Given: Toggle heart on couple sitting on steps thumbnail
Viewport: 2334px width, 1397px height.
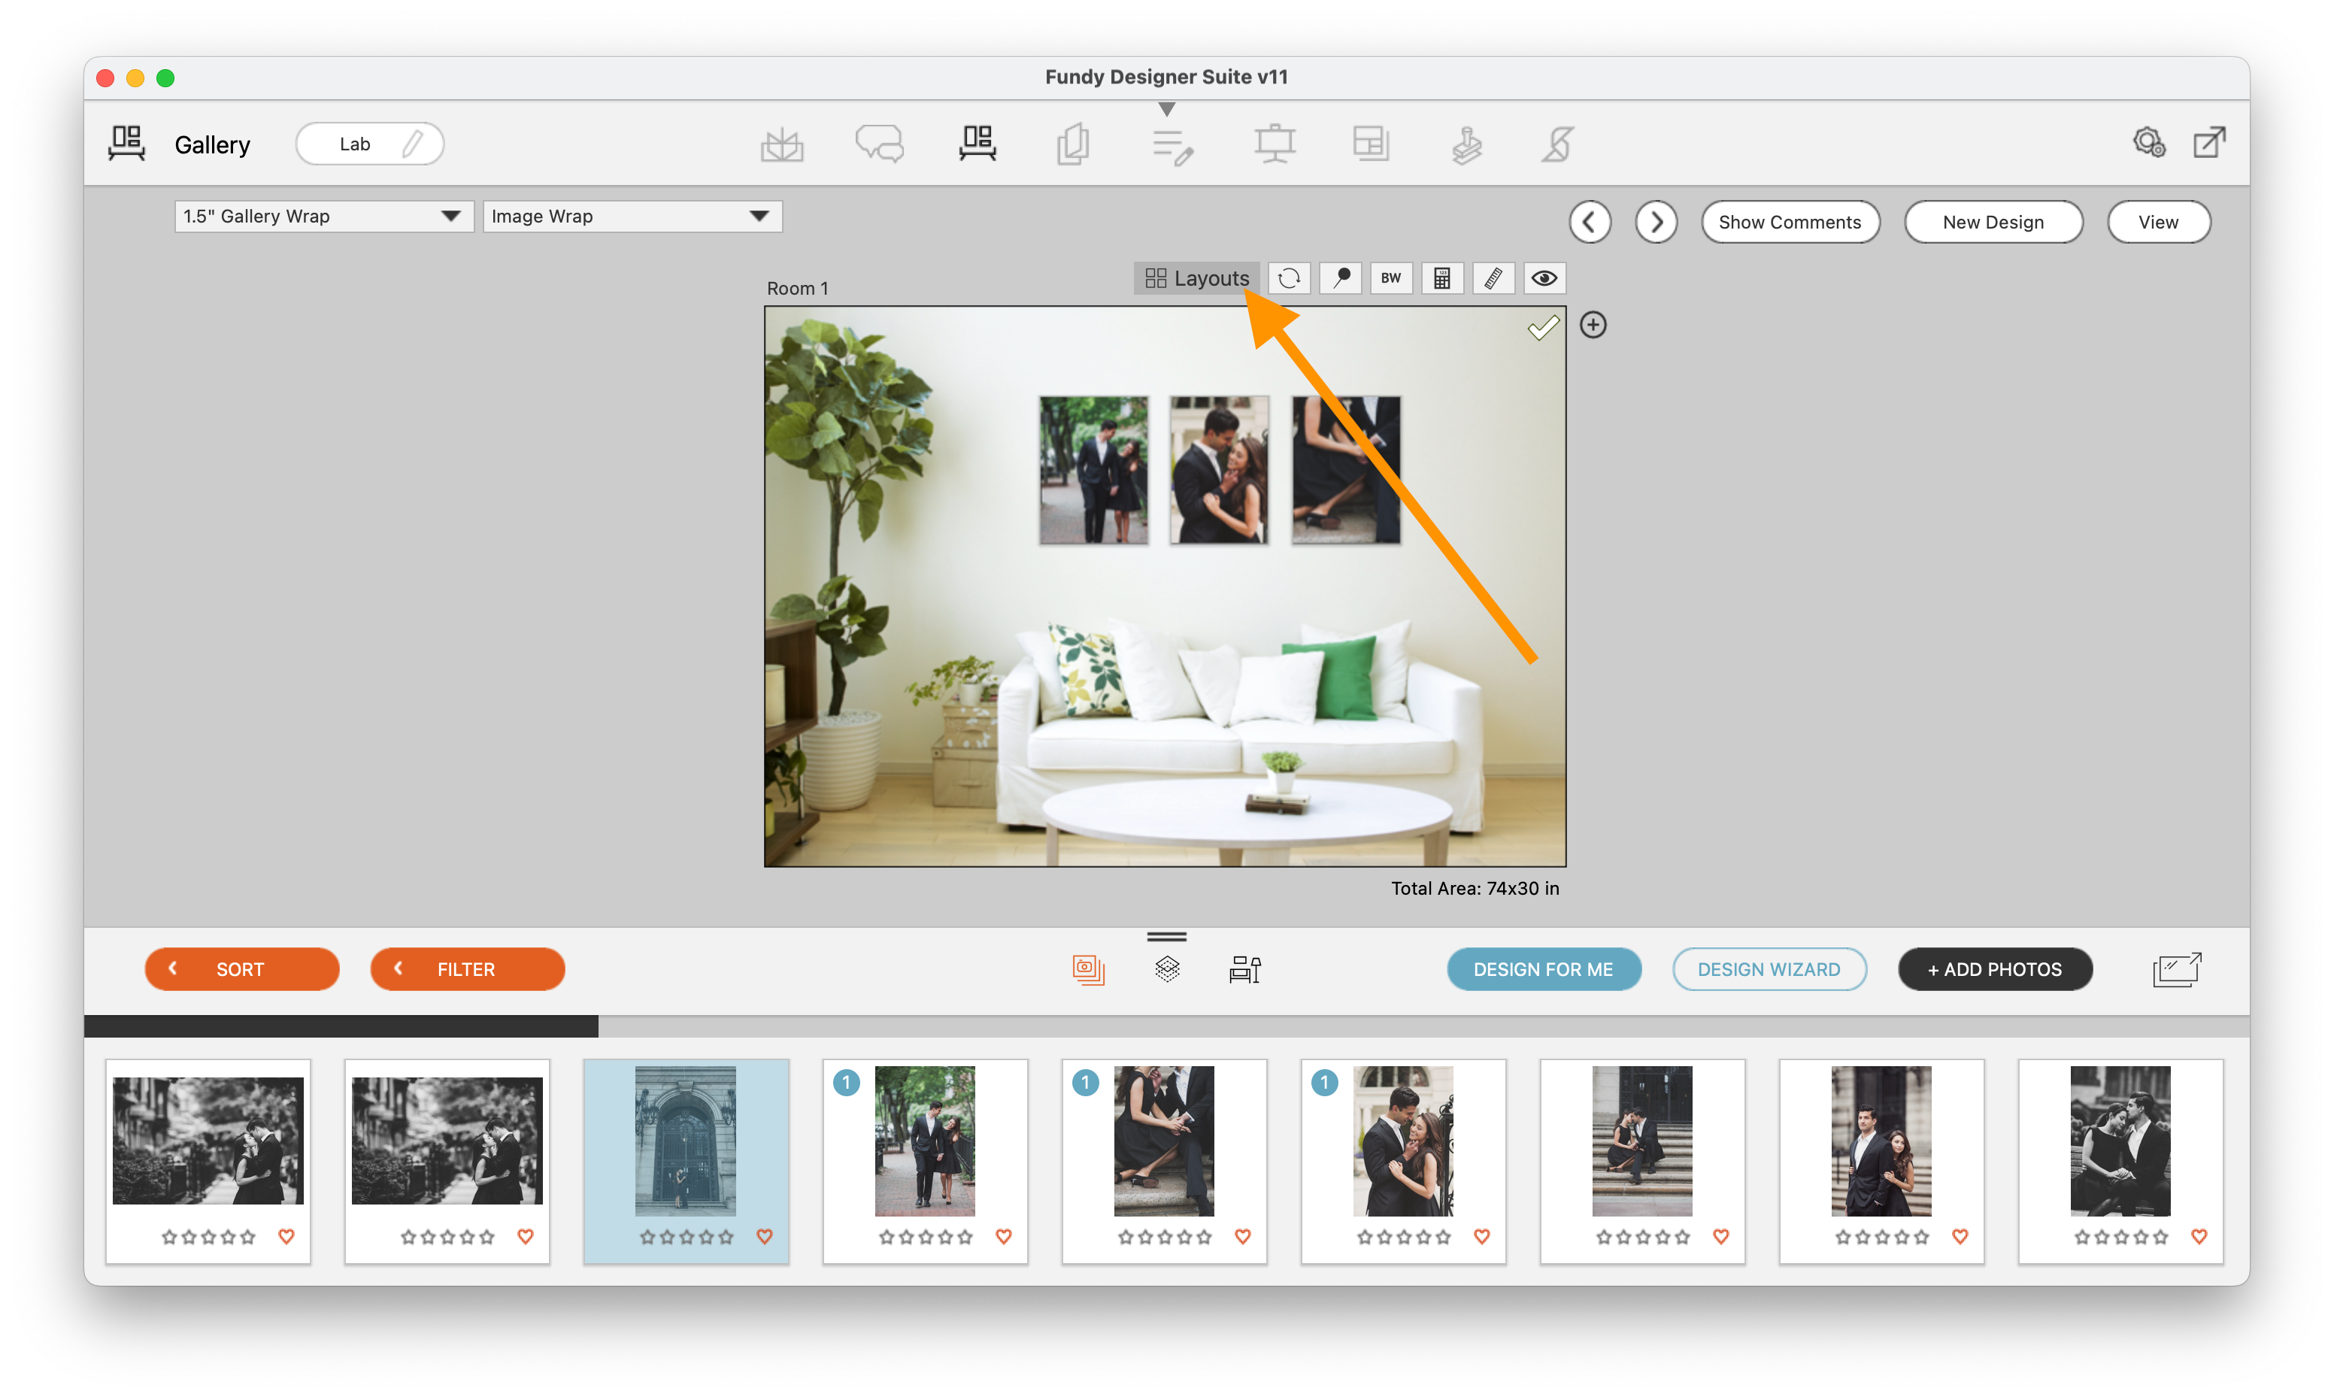Looking at the screenshot, I should [x=1720, y=1236].
